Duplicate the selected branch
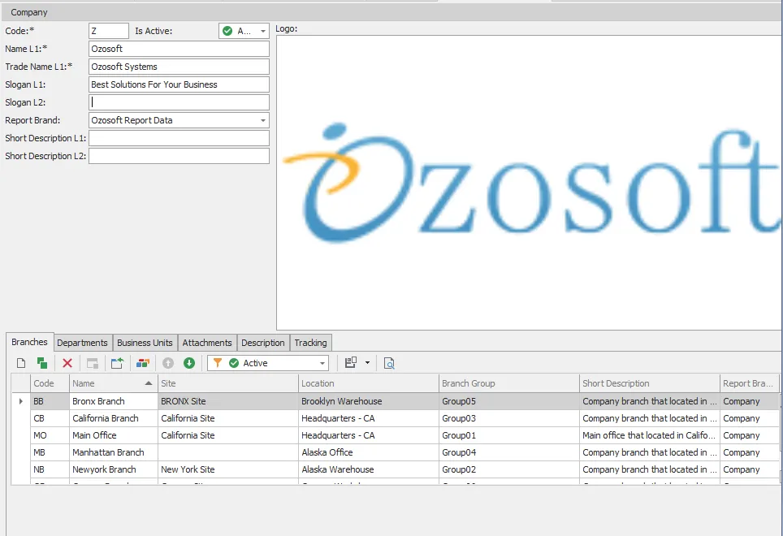The image size is (783, 536). point(44,363)
